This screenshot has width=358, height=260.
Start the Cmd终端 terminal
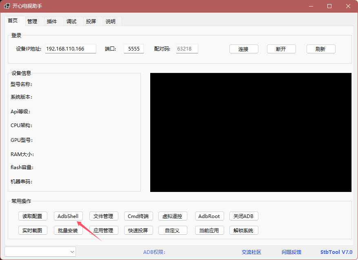click(x=138, y=216)
